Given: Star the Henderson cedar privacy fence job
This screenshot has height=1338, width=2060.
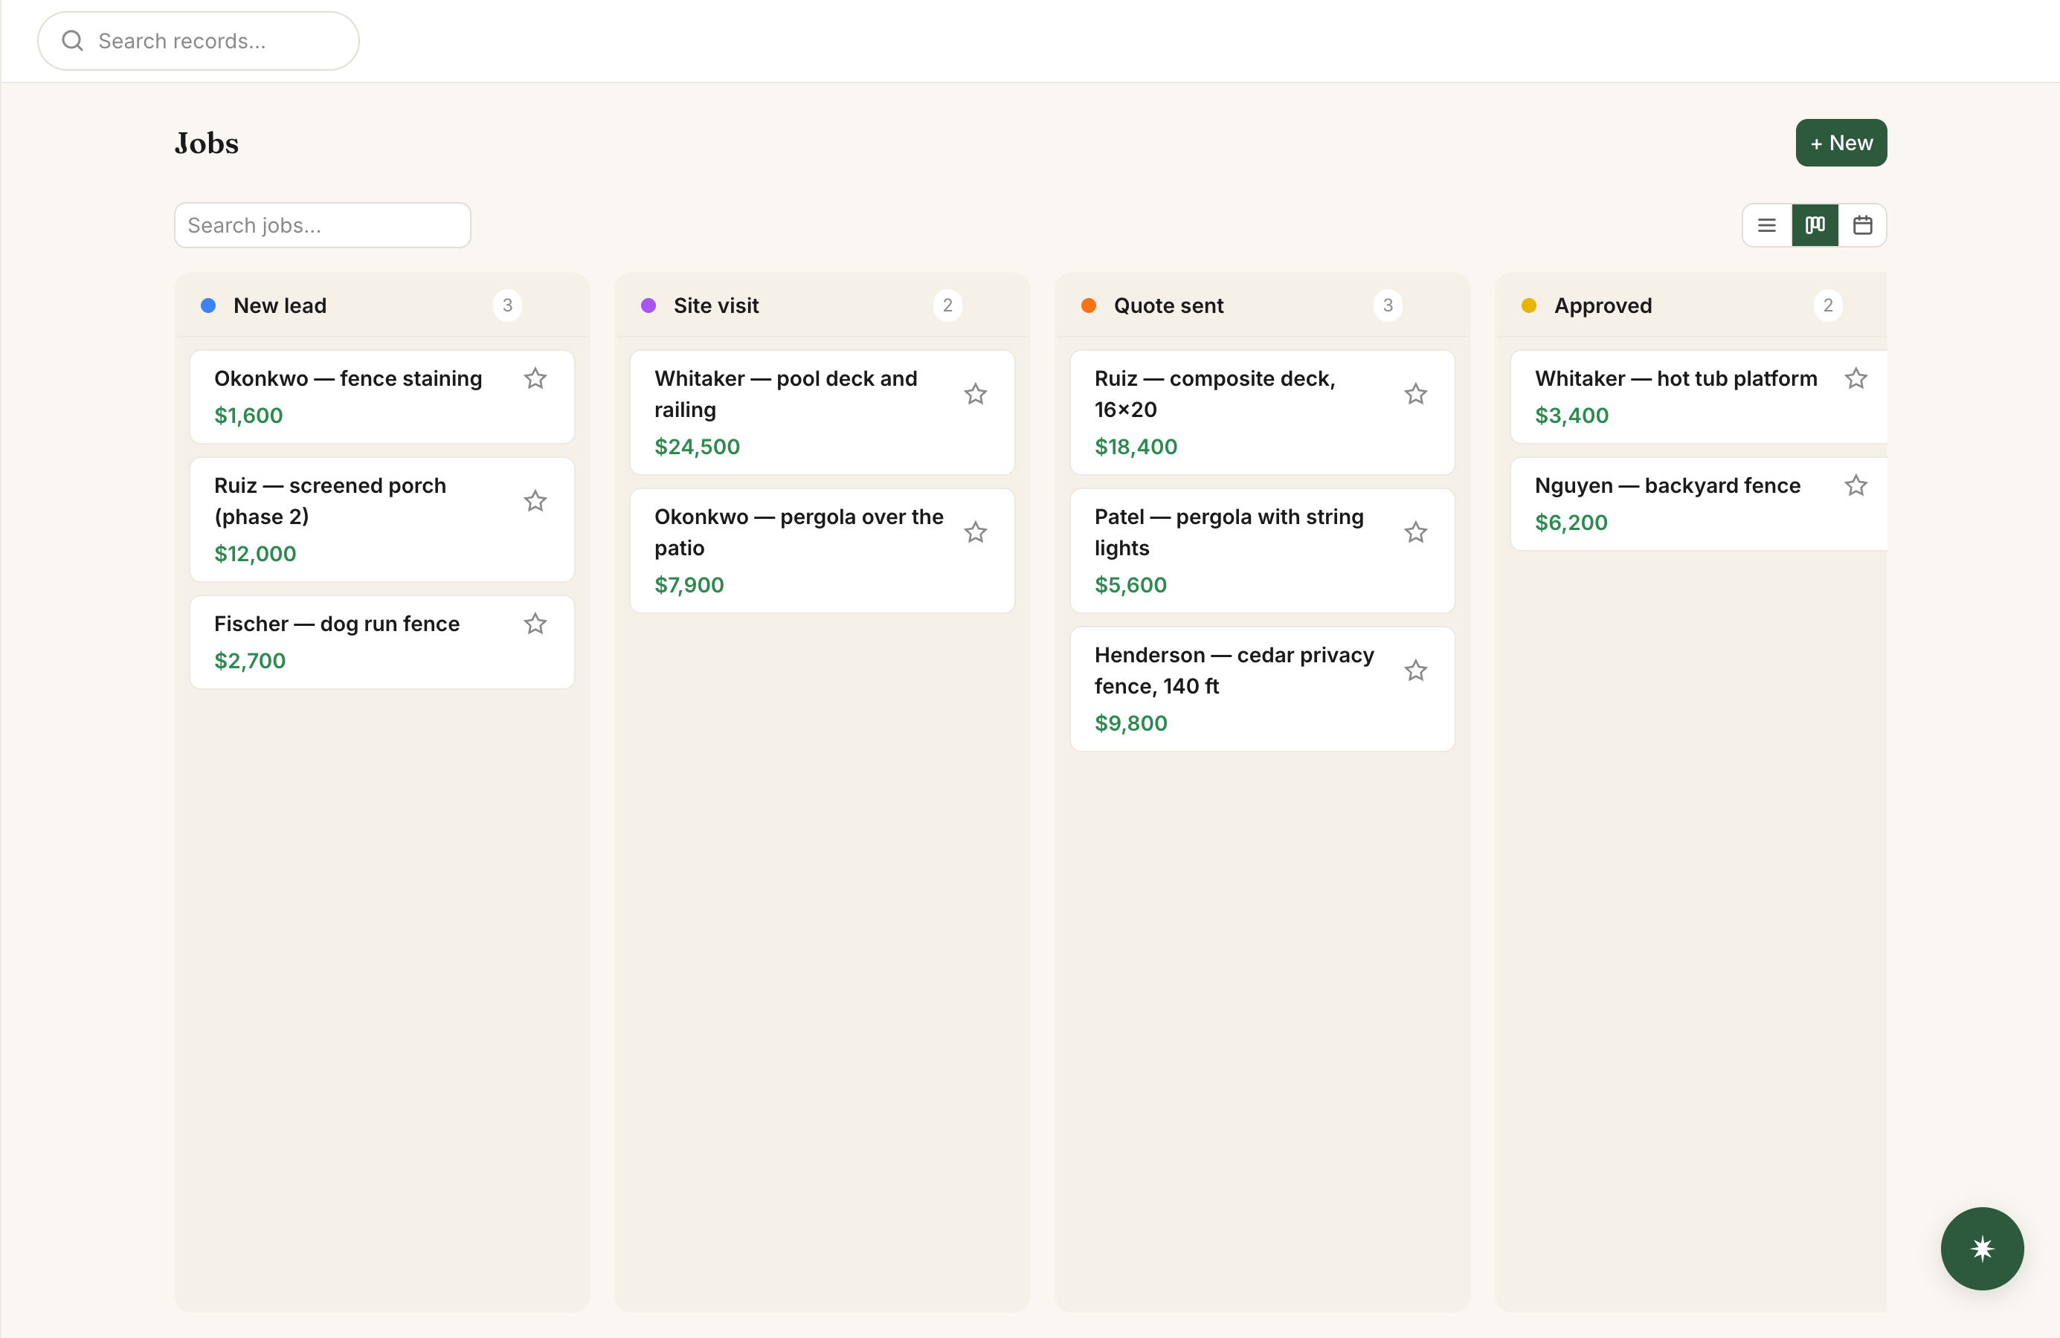Looking at the screenshot, I should tap(1416, 670).
